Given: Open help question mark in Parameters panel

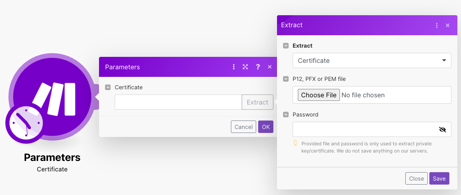Looking at the screenshot, I should (x=258, y=67).
